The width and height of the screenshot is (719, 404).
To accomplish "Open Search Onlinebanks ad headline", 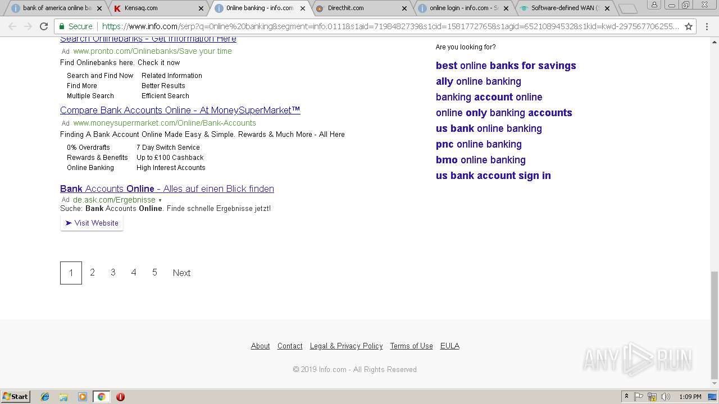I will point(148,39).
